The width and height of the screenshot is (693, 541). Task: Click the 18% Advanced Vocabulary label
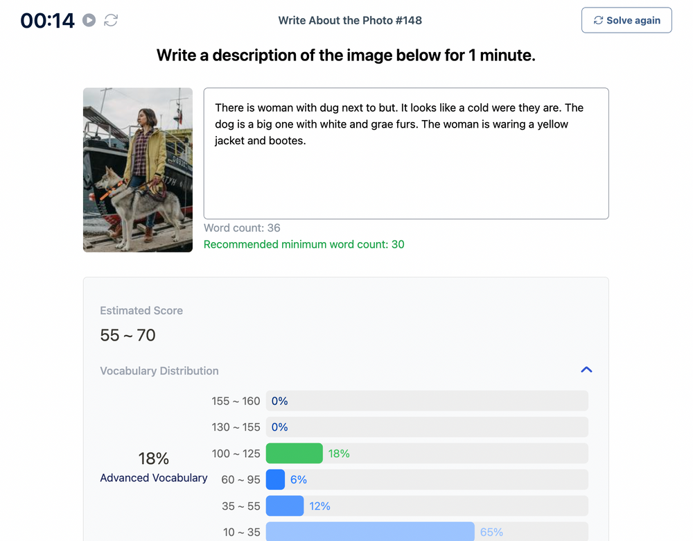coord(153,467)
